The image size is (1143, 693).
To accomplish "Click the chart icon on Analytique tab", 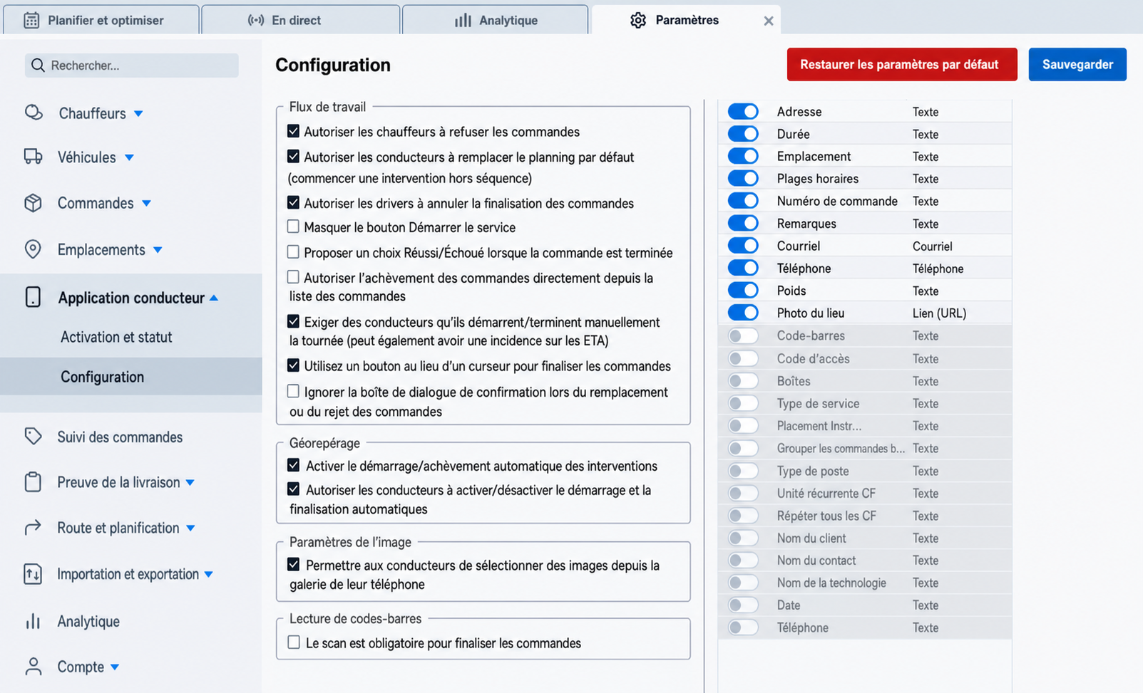I will point(463,20).
